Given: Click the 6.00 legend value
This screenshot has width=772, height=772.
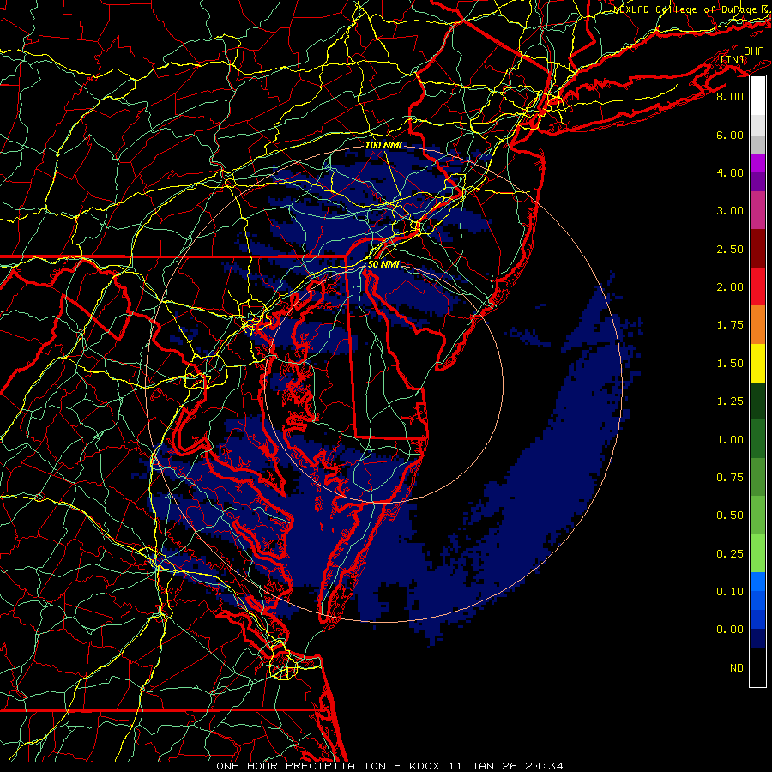Looking at the screenshot, I should point(730,135).
